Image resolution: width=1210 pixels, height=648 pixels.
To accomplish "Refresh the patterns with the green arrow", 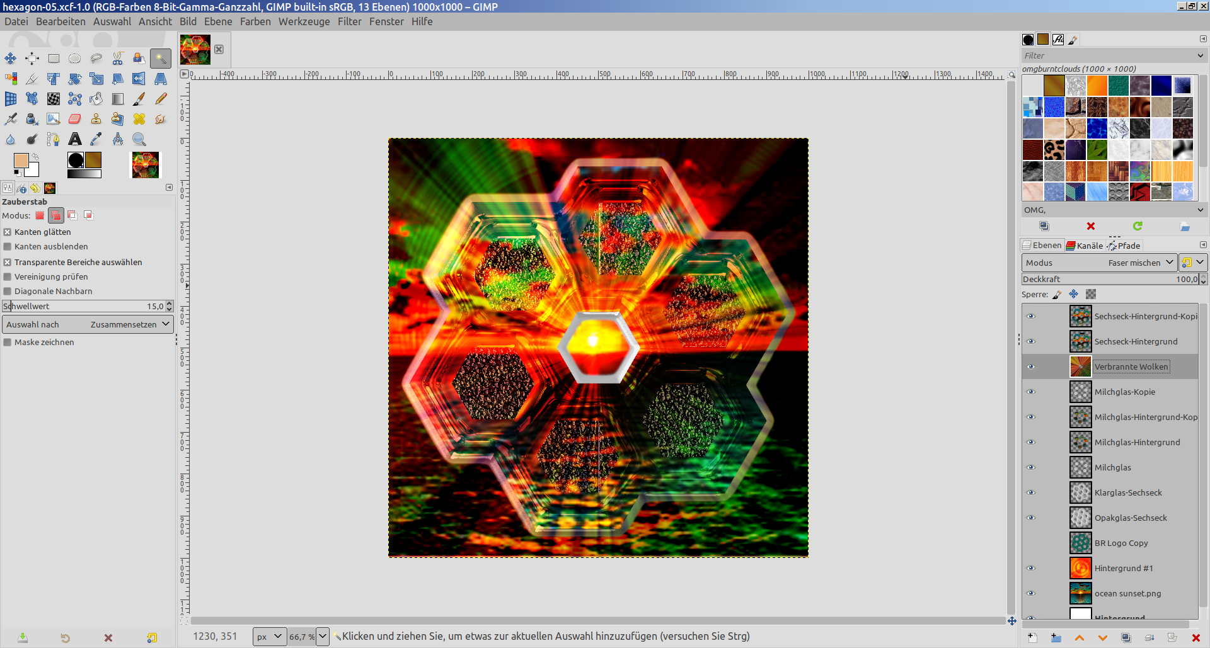I will (1138, 226).
